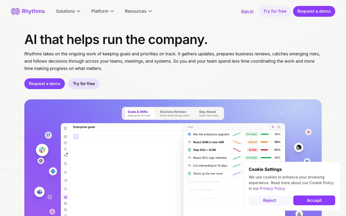This screenshot has height=216, width=346.
Task: Reject cookies in the Cookie Settings popup
Action: [x=270, y=200]
